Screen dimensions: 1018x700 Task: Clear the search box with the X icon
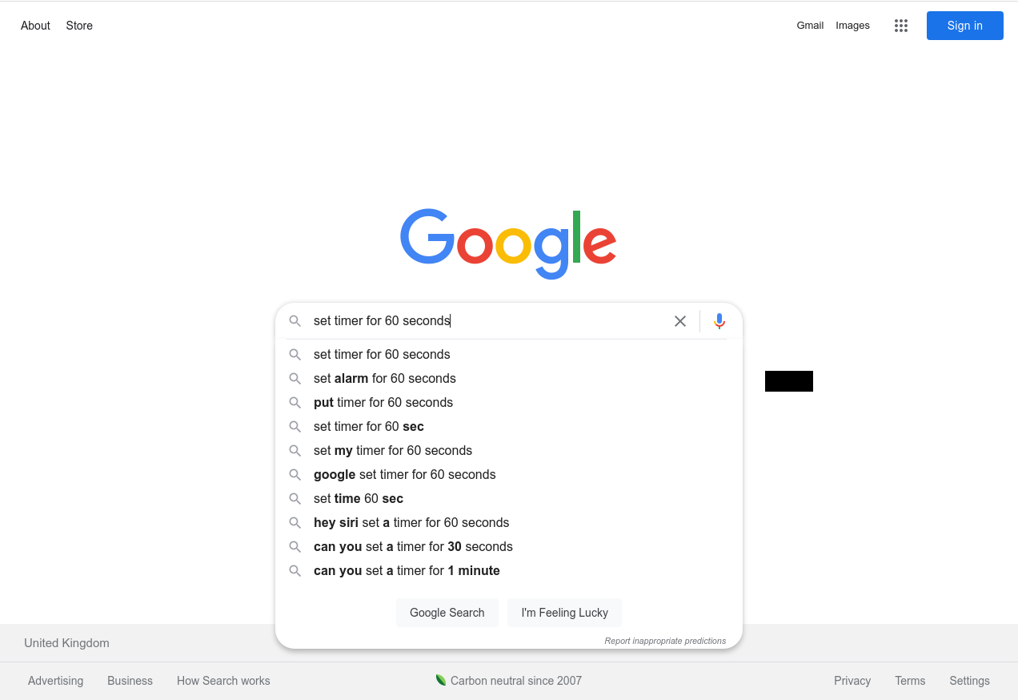click(x=680, y=321)
